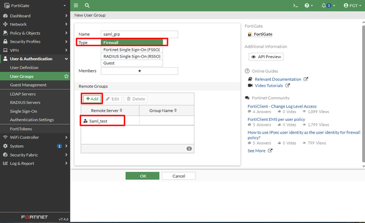Viewport: 365px width, 223px height.
Task: Click the FortiGate device dropdown header
Action: (35, 6)
